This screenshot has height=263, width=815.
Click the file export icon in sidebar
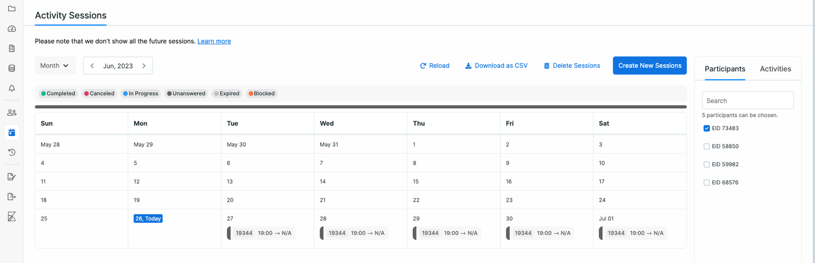12,197
